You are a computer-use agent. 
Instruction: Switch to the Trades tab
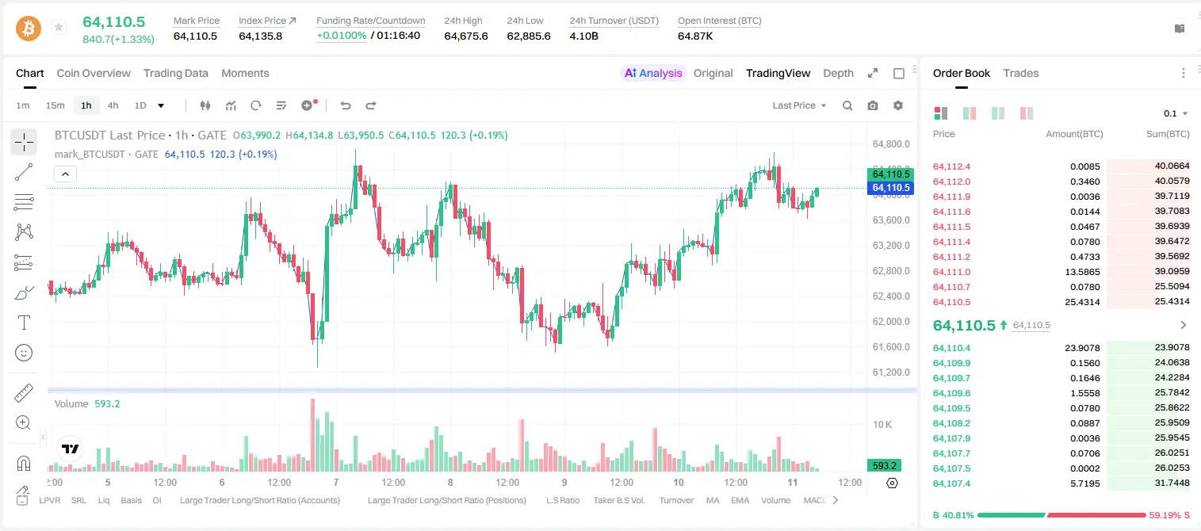(1020, 73)
